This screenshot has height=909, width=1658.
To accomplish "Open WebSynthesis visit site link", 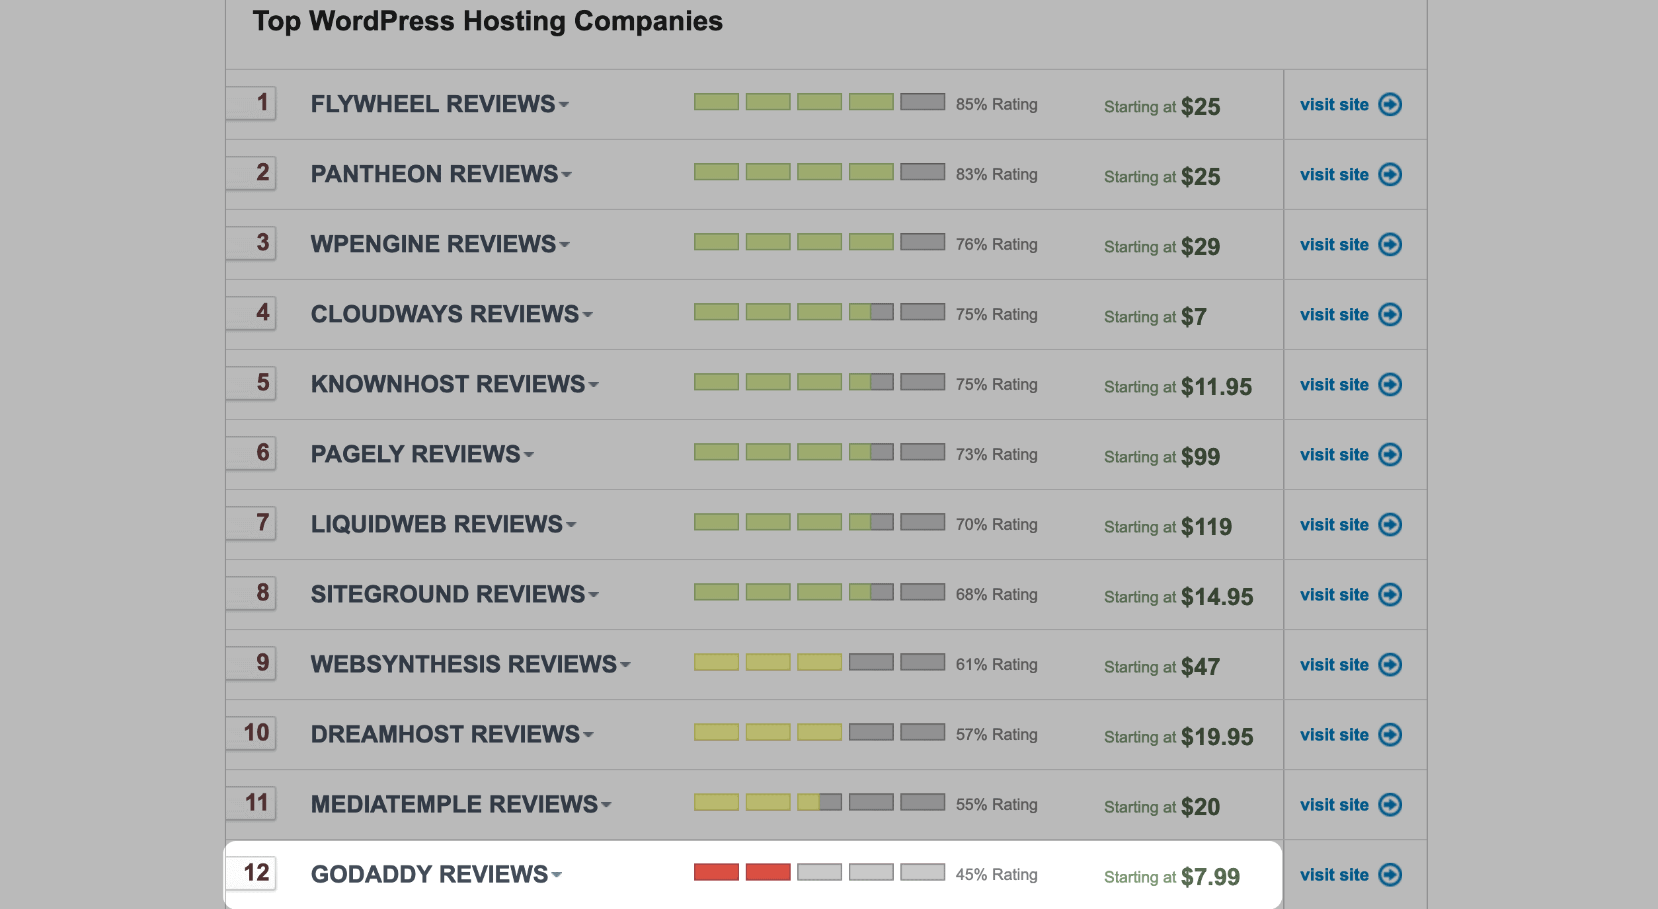I will pyautogui.click(x=1334, y=665).
